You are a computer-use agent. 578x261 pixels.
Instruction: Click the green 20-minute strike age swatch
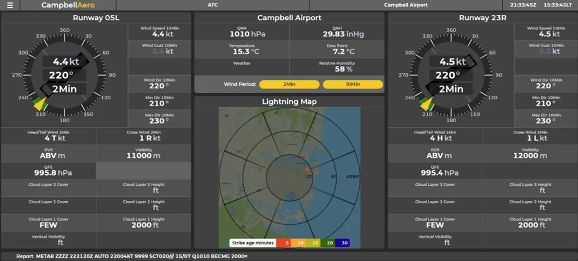click(x=329, y=243)
